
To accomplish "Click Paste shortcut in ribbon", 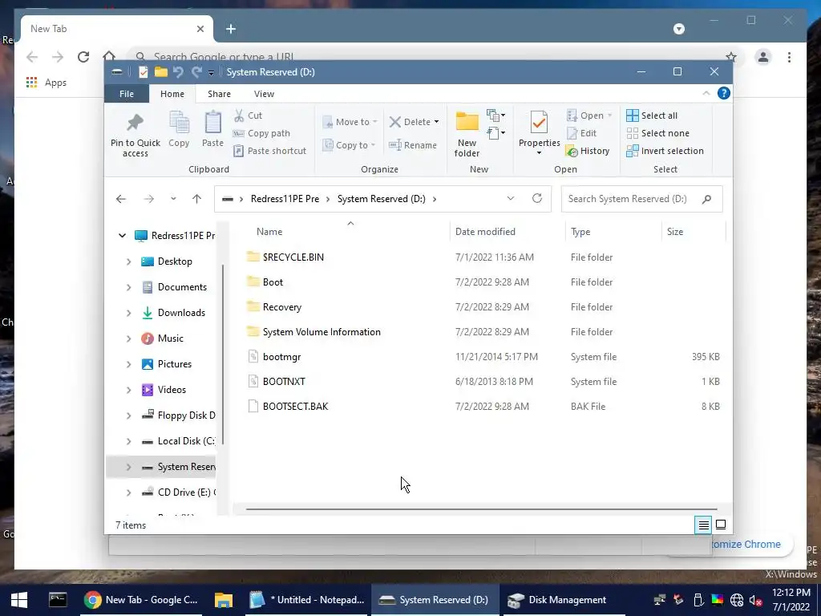I will [269, 151].
